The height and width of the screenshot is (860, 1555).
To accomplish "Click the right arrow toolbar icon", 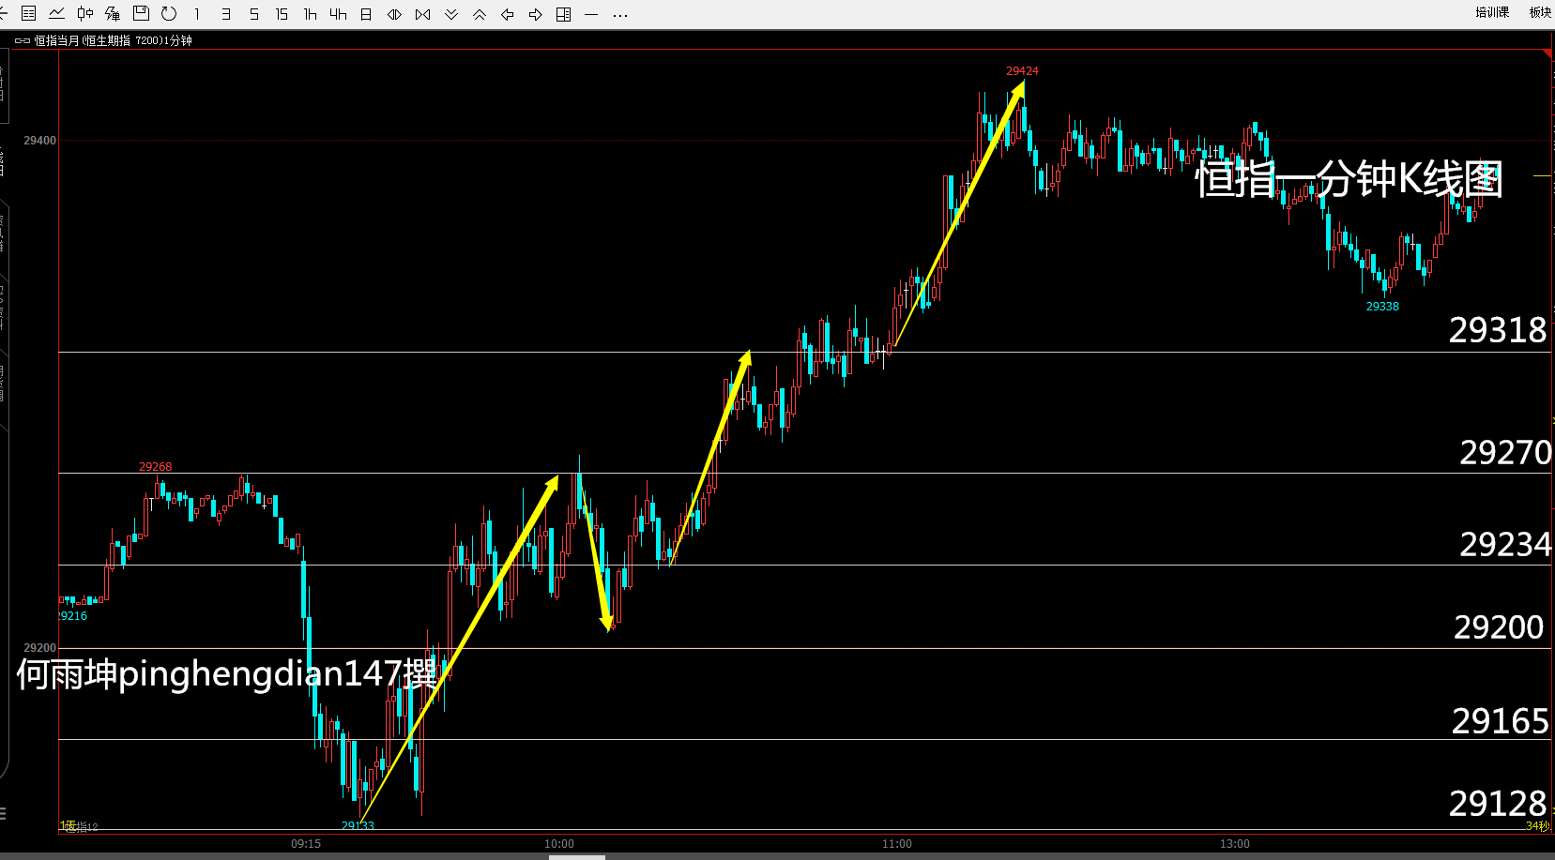I will pos(536,14).
